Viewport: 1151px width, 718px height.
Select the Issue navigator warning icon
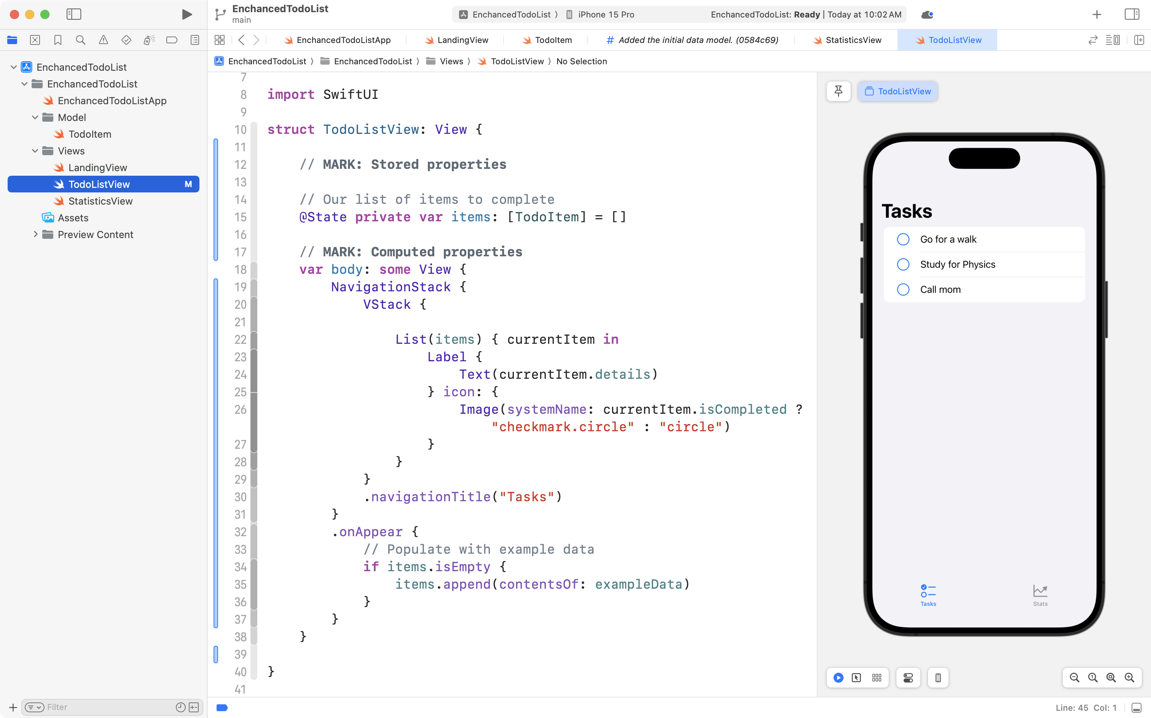103,40
